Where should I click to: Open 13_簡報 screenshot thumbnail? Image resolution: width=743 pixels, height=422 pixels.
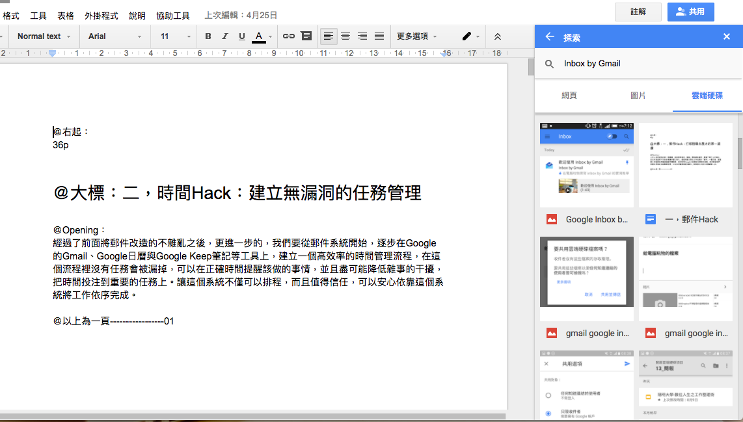coord(685,384)
